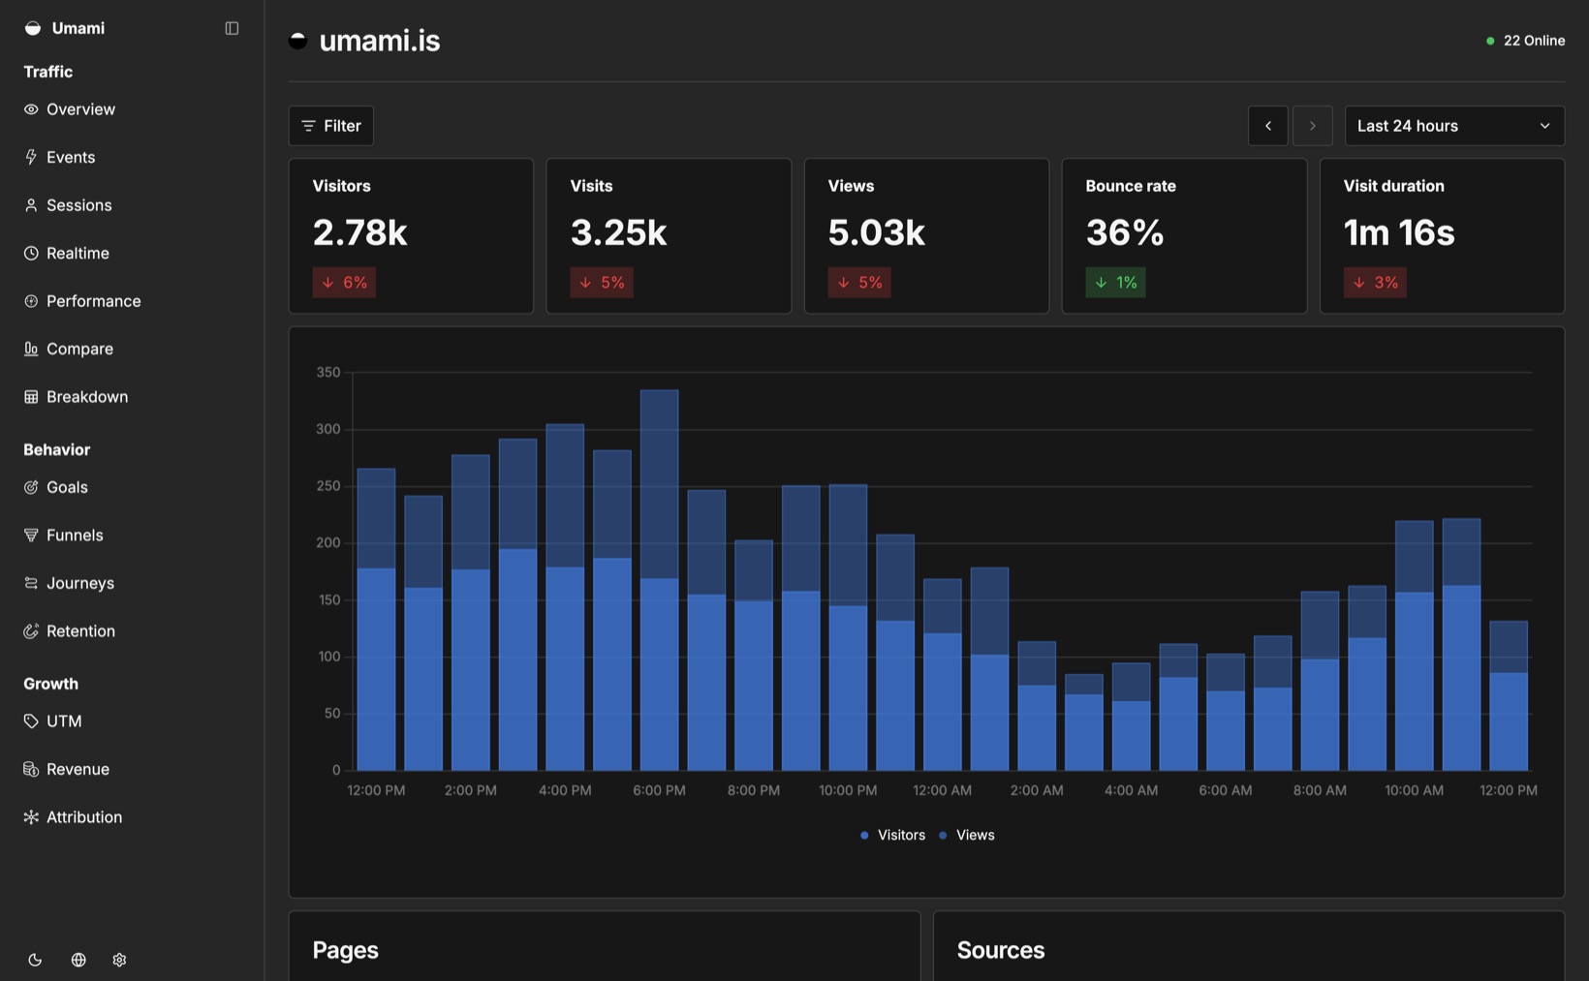
Task: Click the Filter button
Action: [331, 126]
